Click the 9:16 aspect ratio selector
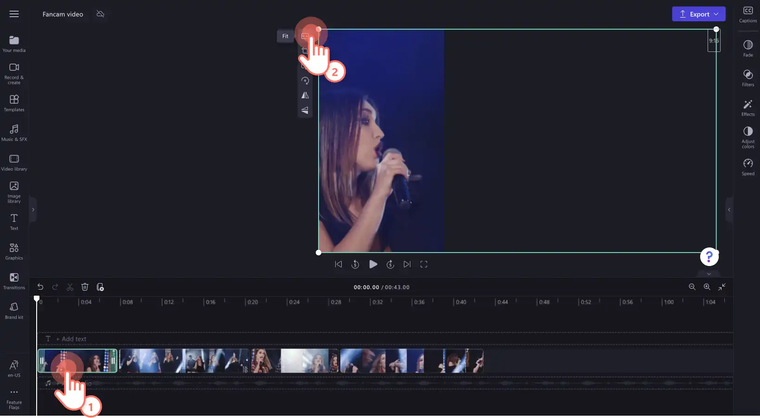760x418 pixels. tap(714, 41)
